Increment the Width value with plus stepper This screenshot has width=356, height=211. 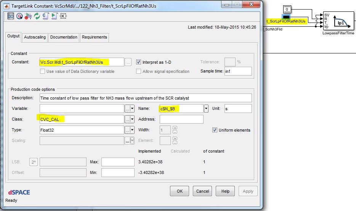coord(175,128)
